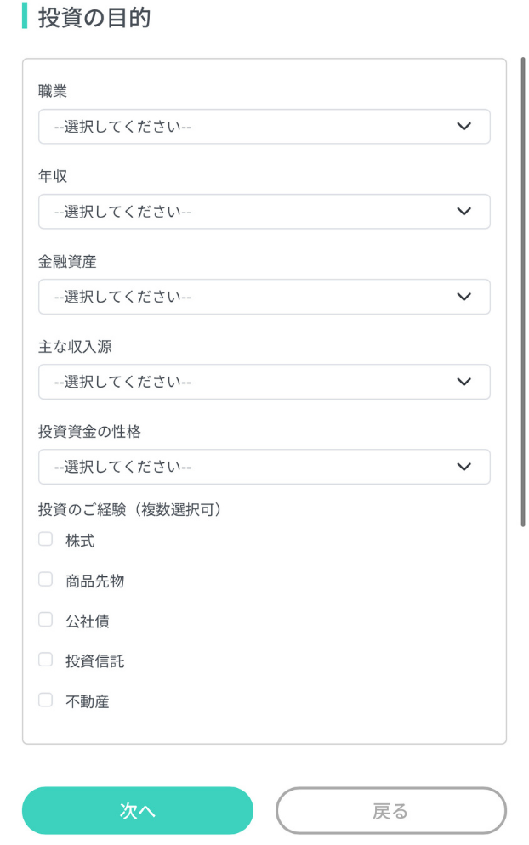Open the 投資資金の性格 dropdown
Viewport: 529px width, 845px height.
[264, 467]
